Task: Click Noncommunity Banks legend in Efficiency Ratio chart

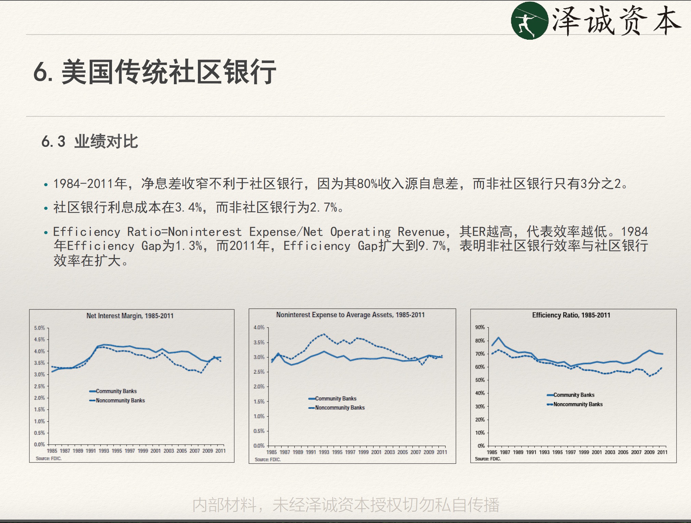Action: (x=575, y=404)
